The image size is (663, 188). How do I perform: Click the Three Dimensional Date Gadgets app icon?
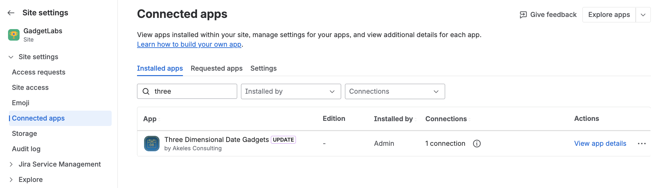pos(152,144)
